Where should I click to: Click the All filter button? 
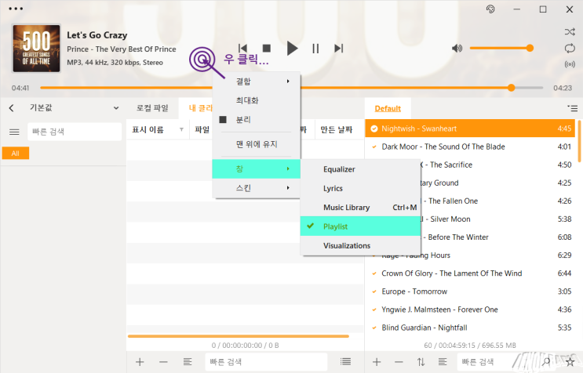[15, 153]
